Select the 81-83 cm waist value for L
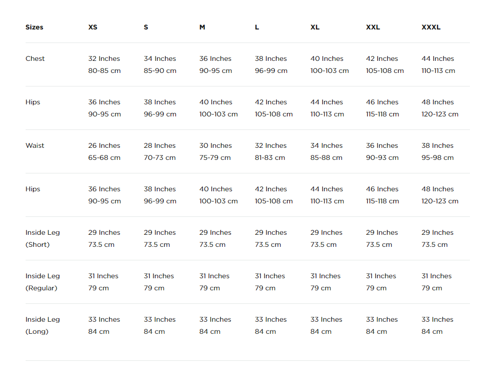 [x=270, y=157]
